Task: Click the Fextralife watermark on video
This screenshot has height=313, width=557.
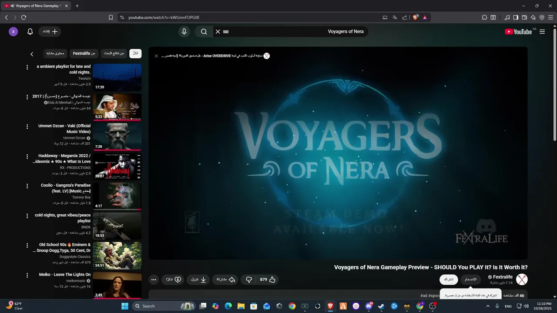Action: 481,238
